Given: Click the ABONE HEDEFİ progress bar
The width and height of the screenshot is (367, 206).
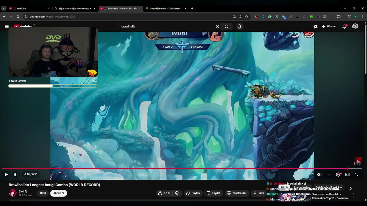Looking at the screenshot, I should (53, 86).
